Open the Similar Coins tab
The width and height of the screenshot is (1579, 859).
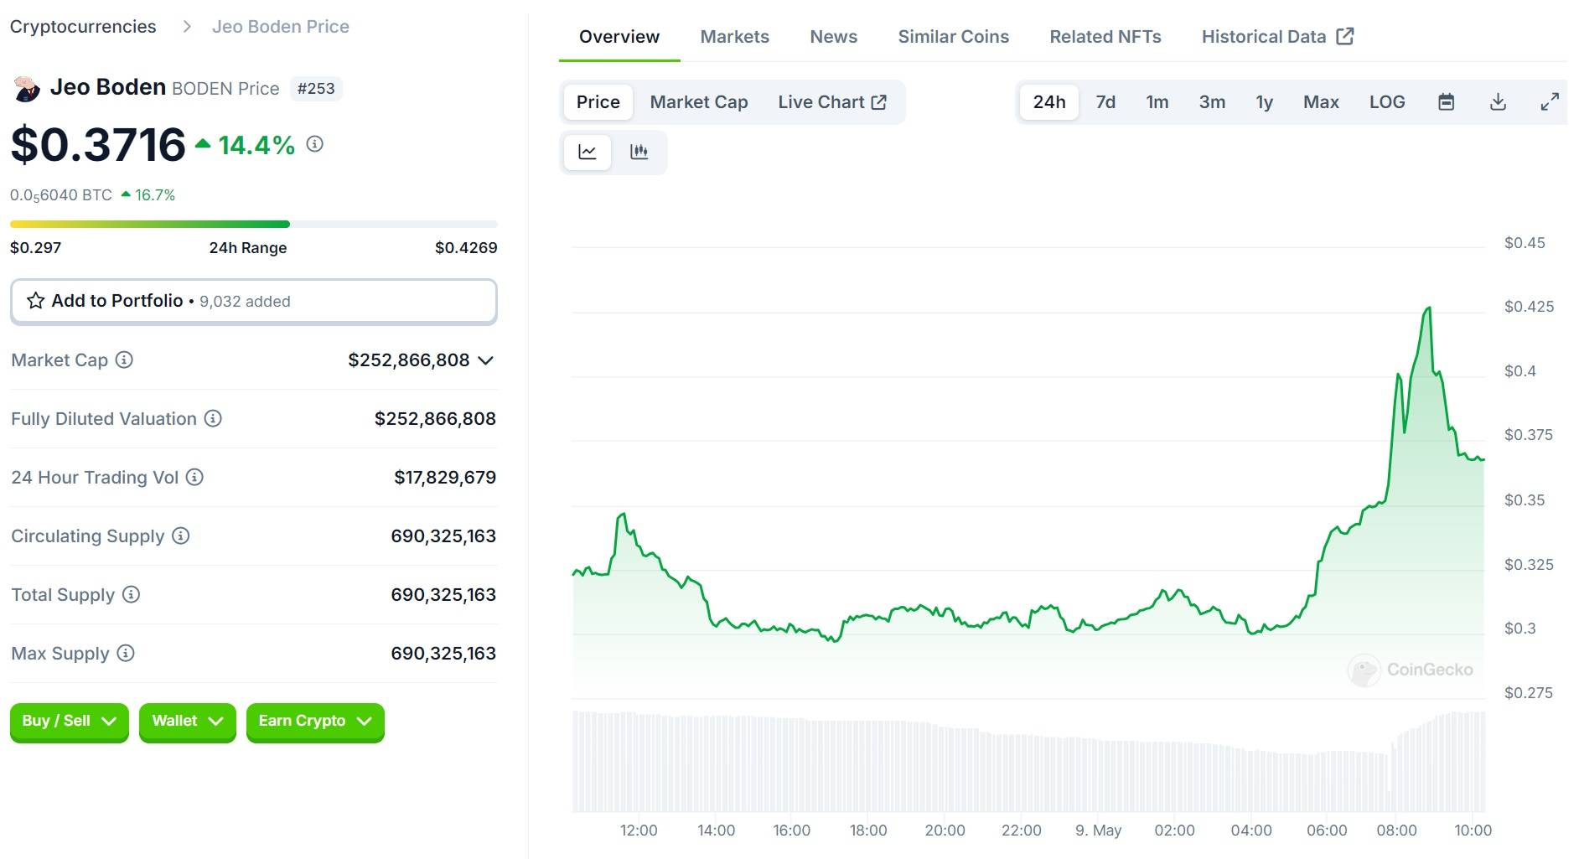point(954,37)
